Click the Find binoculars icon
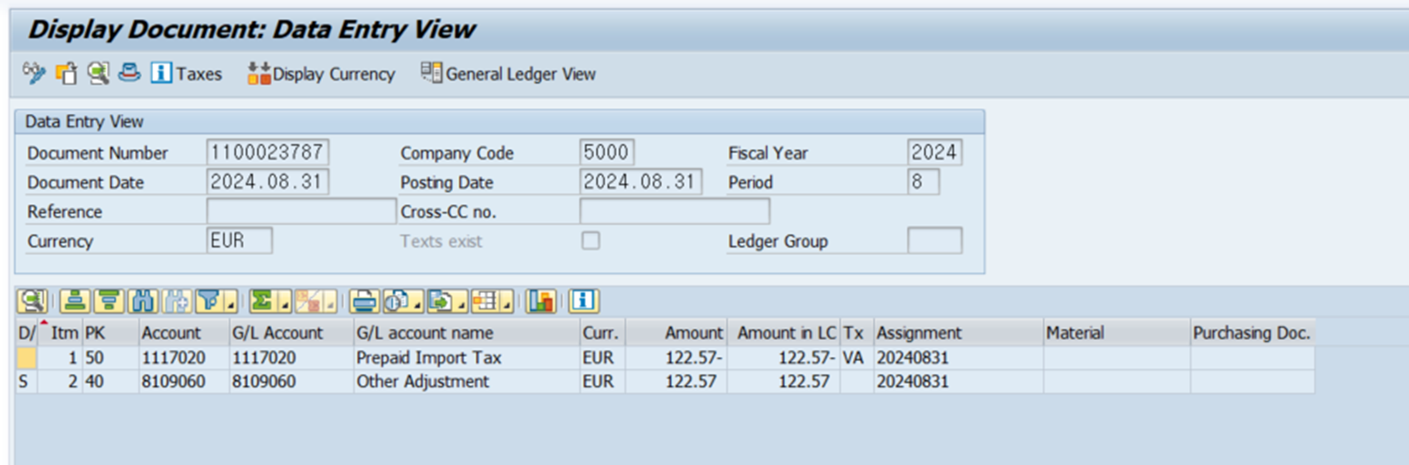Viewport: 1409px width, 465px height. (x=143, y=300)
